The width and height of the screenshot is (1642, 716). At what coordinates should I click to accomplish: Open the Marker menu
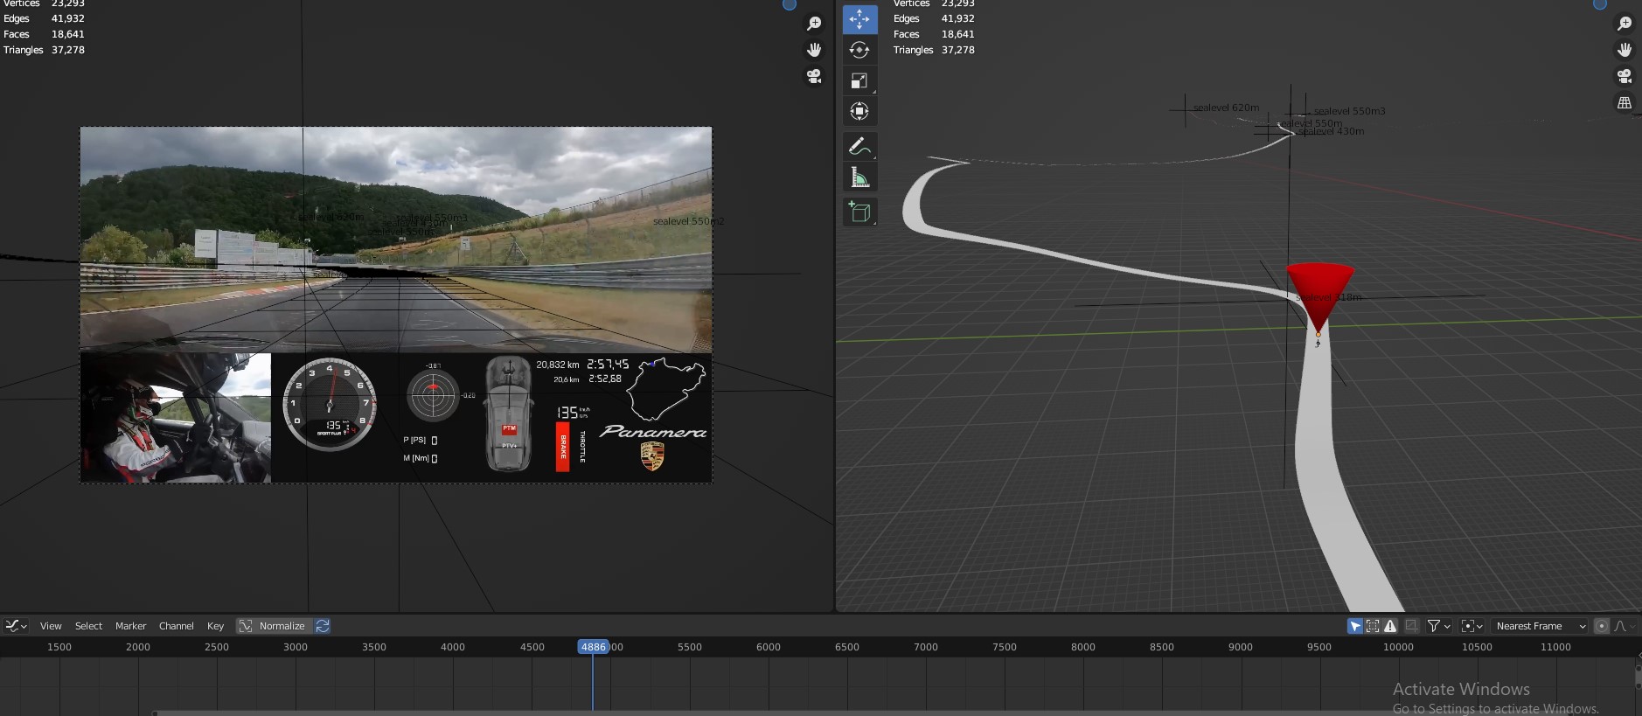click(x=130, y=626)
